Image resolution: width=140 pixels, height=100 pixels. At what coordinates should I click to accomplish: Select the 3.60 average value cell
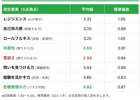coord(87,77)
